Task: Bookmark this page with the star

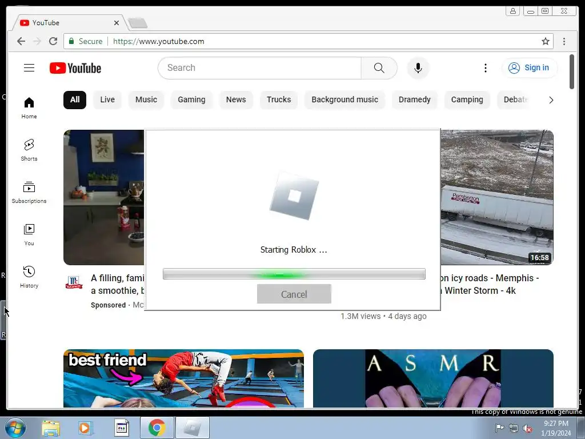Action: (x=546, y=41)
